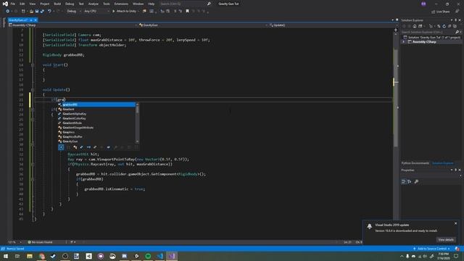
Task: Click the autocomplete list scrollbar
Action: tap(137, 123)
